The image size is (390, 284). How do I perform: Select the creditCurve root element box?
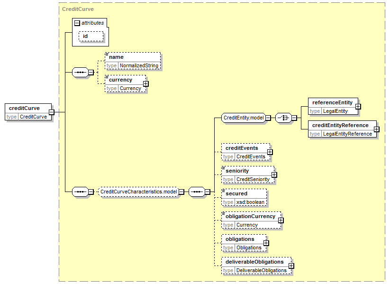[x=28, y=112]
